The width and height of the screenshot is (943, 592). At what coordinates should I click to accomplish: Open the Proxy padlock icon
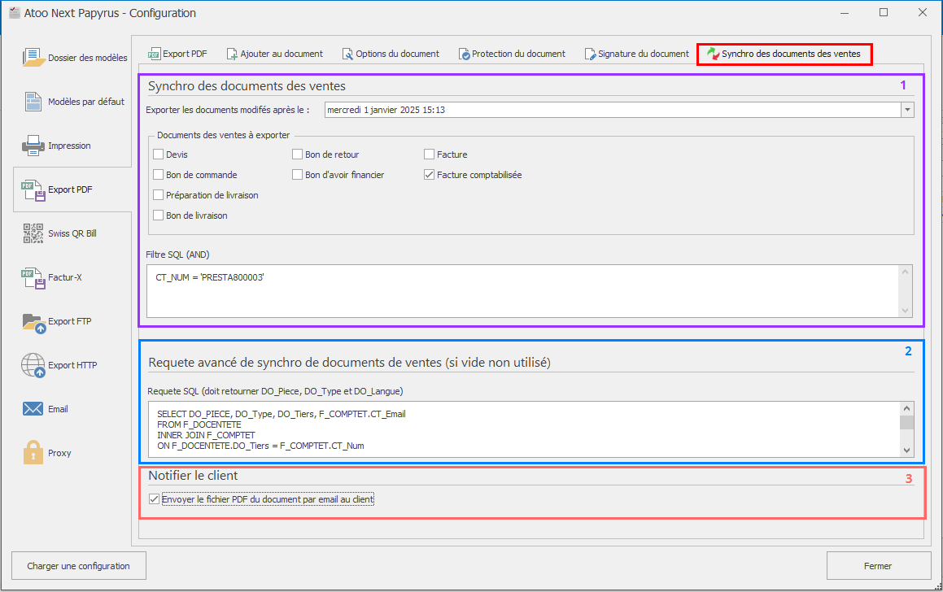point(33,453)
